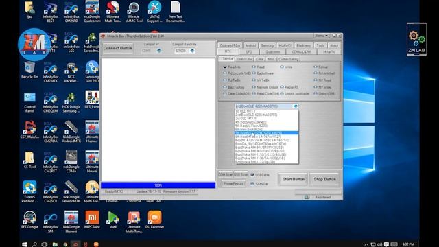Select the nckDongle Qualcomm desktop icon

(92, 12)
